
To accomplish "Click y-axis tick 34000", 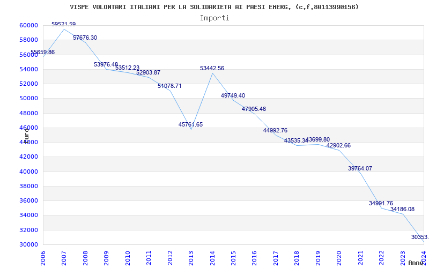I will 28,215.
